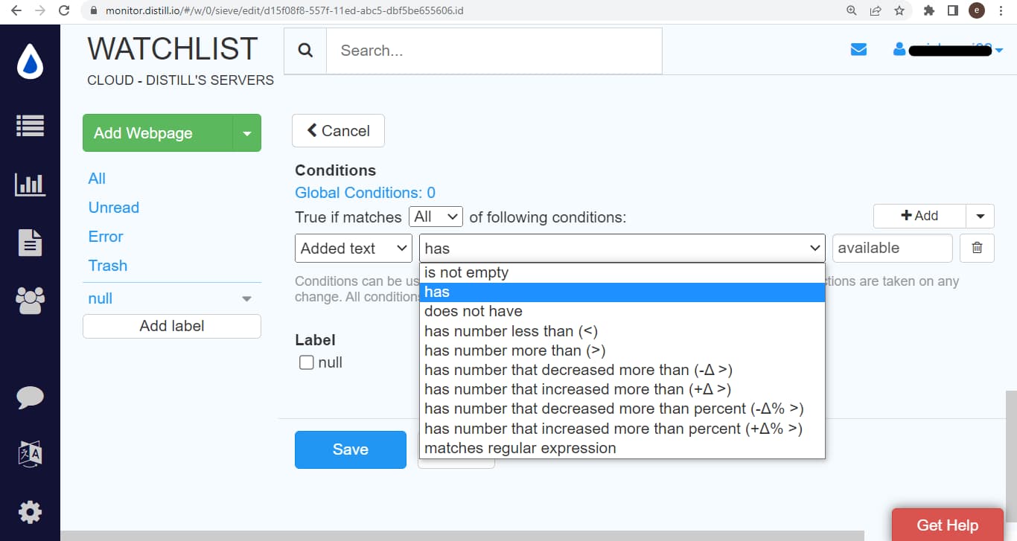Viewport: 1017px width, 541px height.
Task: Open the settings gear icon
Action: coord(30,511)
